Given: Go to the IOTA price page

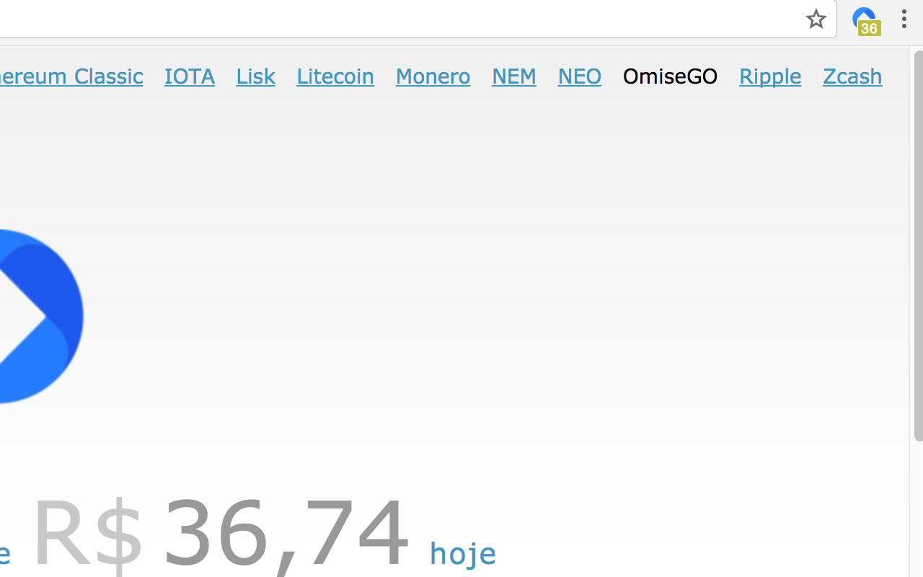Looking at the screenshot, I should (x=190, y=76).
